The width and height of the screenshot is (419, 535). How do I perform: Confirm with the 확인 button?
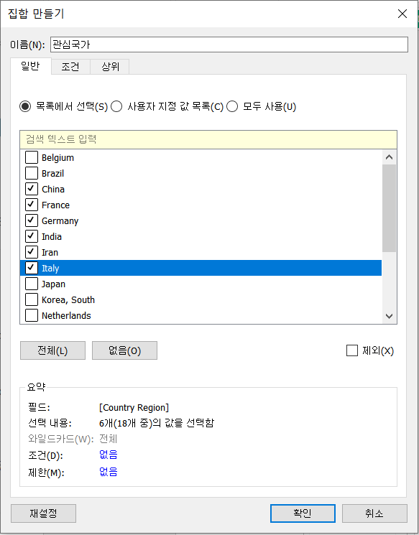[x=303, y=513]
